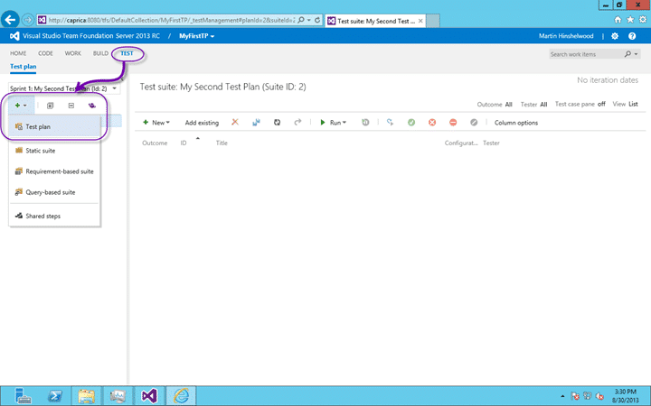
Task: Click the taskbar clock showing 3:30 PM
Action: click(626, 396)
